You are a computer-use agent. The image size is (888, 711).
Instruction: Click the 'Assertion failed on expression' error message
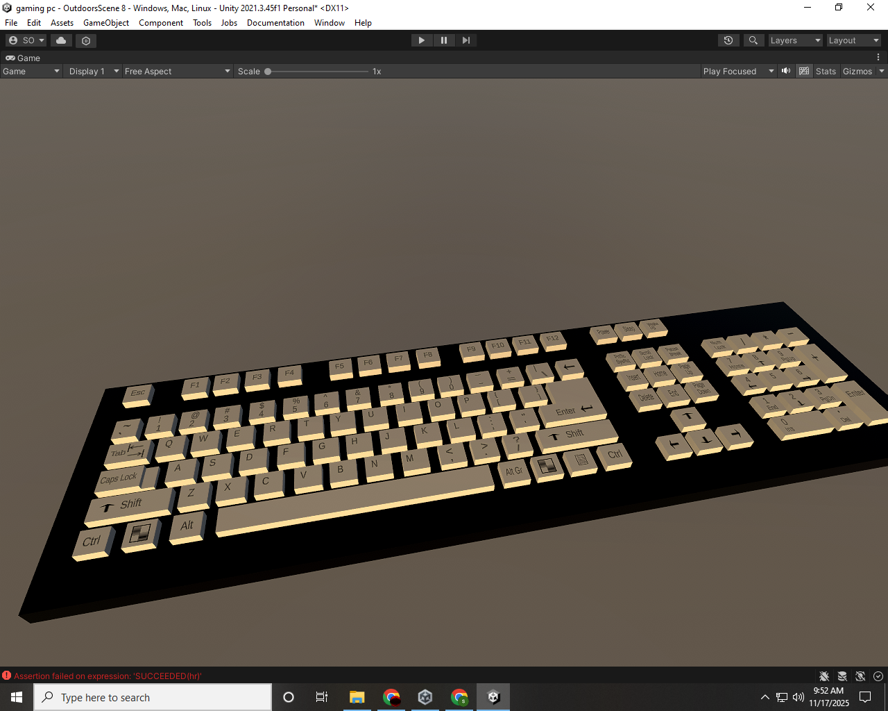(108, 676)
